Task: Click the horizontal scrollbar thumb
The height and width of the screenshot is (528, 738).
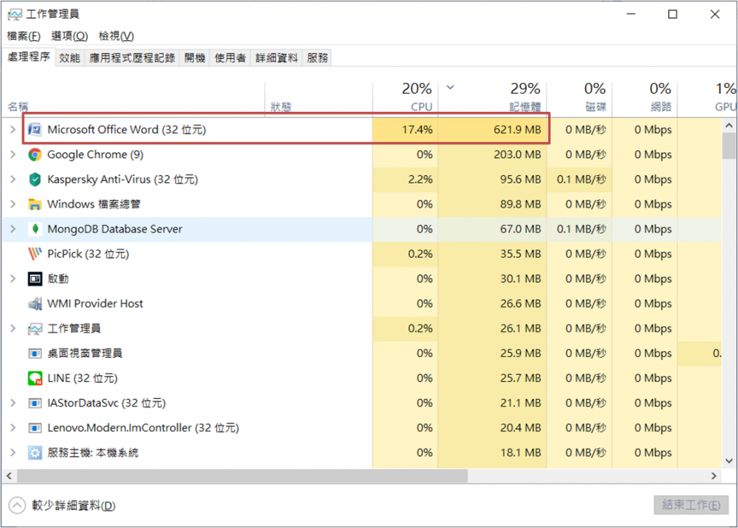Action: pos(242,476)
